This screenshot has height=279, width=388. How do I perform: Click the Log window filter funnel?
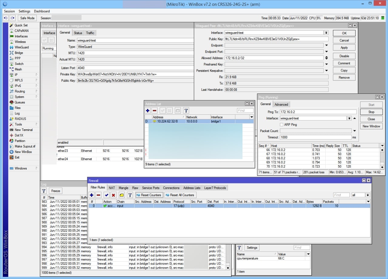coord(44,191)
